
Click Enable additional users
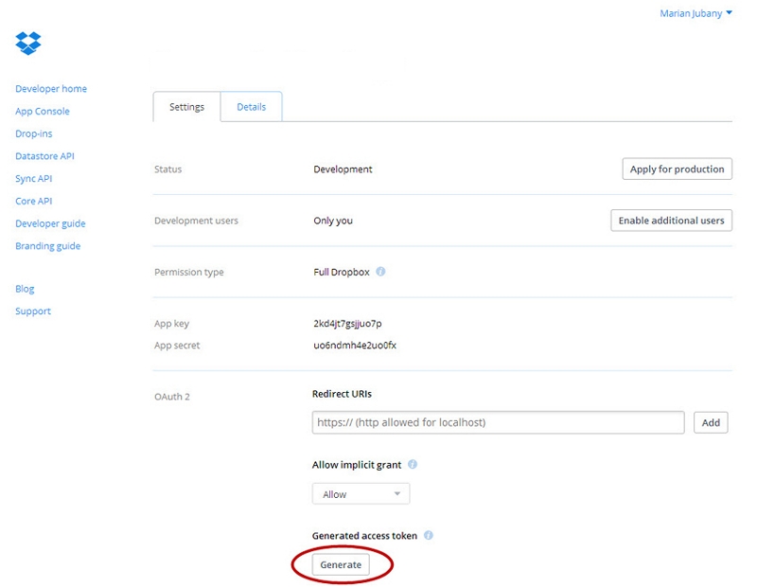coord(671,219)
